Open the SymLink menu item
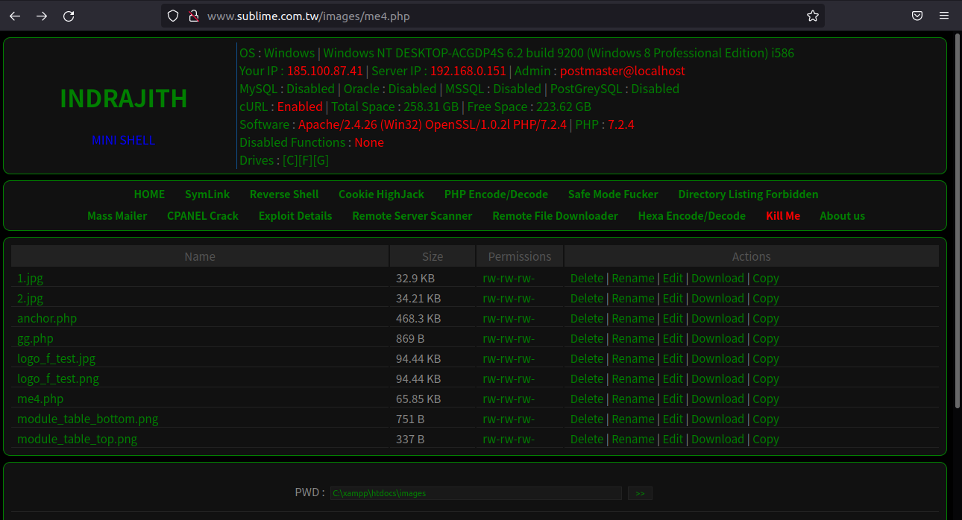This screenshot has width=962, height=520. 207,194
